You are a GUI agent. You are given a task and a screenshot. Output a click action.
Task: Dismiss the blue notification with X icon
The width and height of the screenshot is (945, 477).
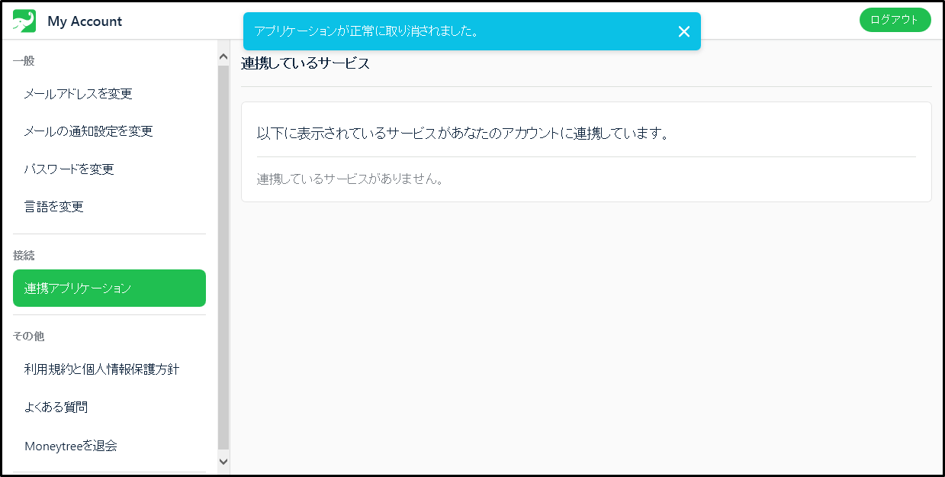click(x=683, y=31)
